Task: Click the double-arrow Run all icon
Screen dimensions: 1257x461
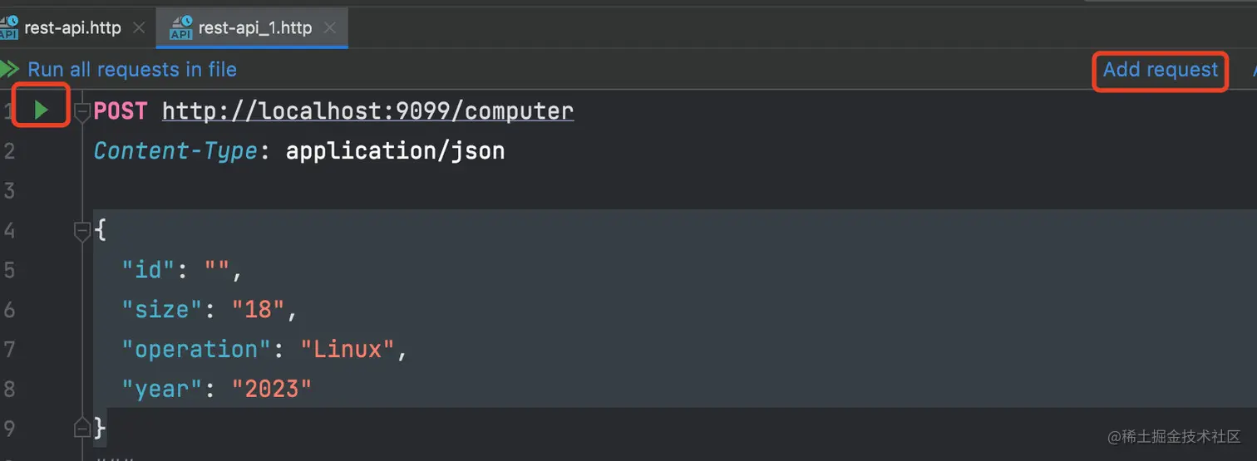Action: [x=9, y=69]
